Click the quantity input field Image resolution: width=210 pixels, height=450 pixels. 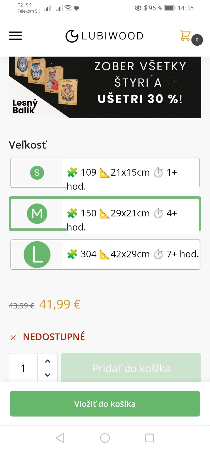pyautogui.click(x=23, y=368)
